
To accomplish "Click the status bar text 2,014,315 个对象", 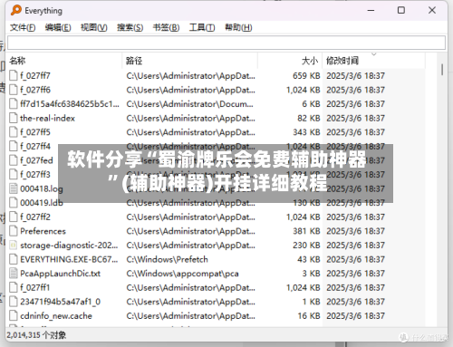I will tap(36, 335).
